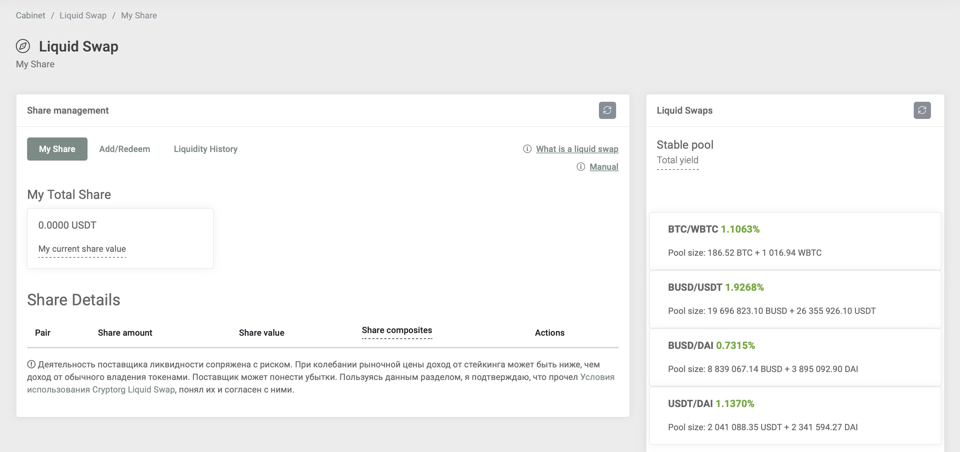This screenshot has height=452, width=960.
Task: Click the Pair column header
Action: (43, 332)
